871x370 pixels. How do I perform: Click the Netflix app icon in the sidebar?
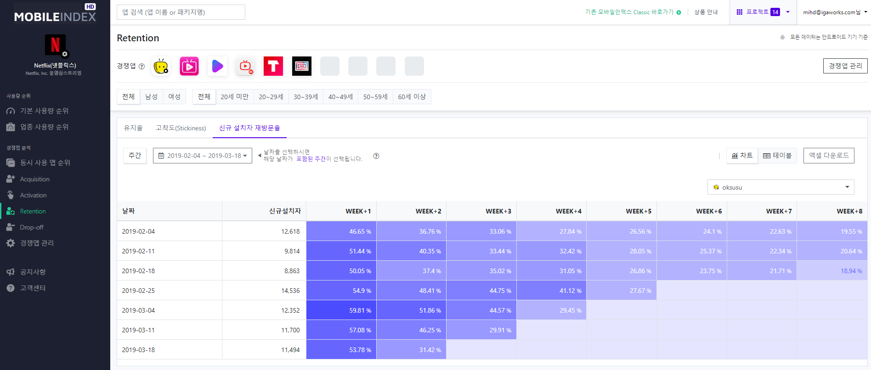pos(55,45)
